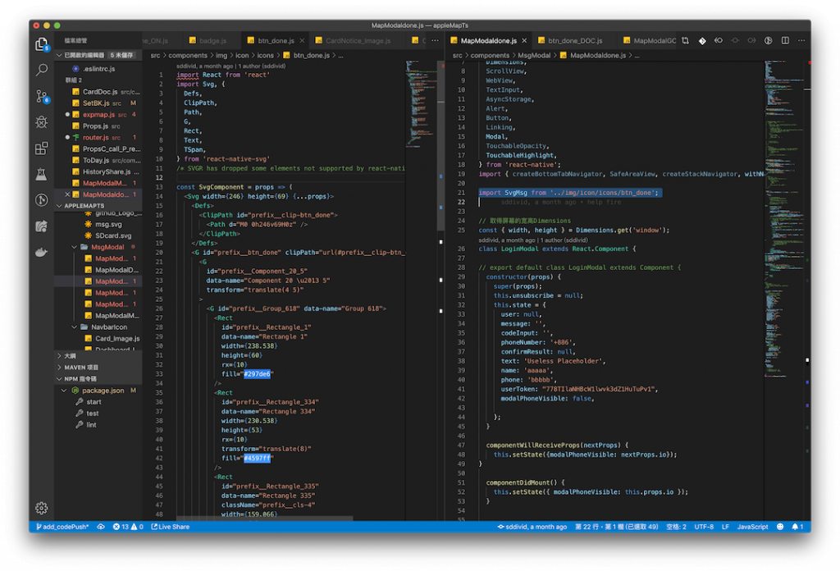Change indentation 空格: 2 in status bar
Image resolution: width=840 pixels, height=571 pixels.
point(676,527)
